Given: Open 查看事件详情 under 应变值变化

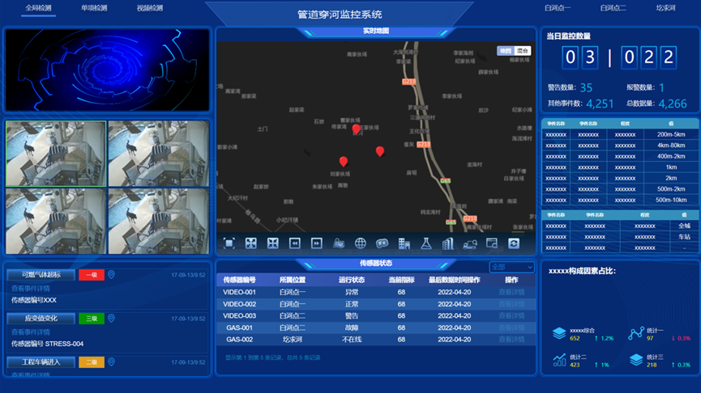Looking at the screenshot, I should [x=30, y=332].
